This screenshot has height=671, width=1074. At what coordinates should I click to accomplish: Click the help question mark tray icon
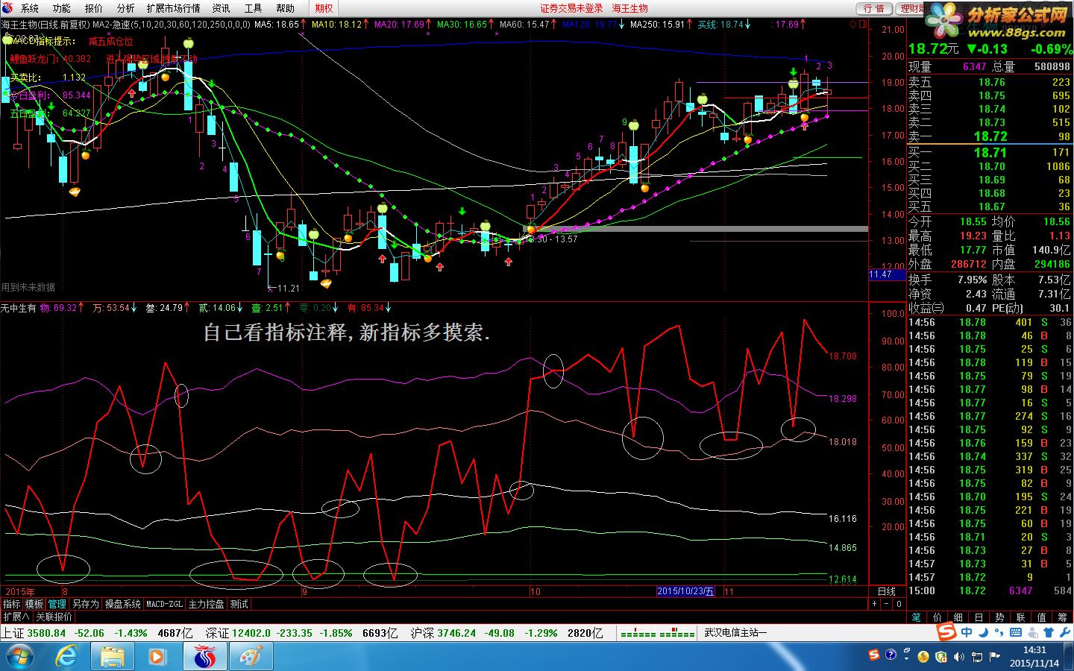(x=891, y=655)
